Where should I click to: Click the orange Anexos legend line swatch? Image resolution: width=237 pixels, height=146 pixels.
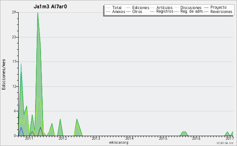click(x=108, y=11)
